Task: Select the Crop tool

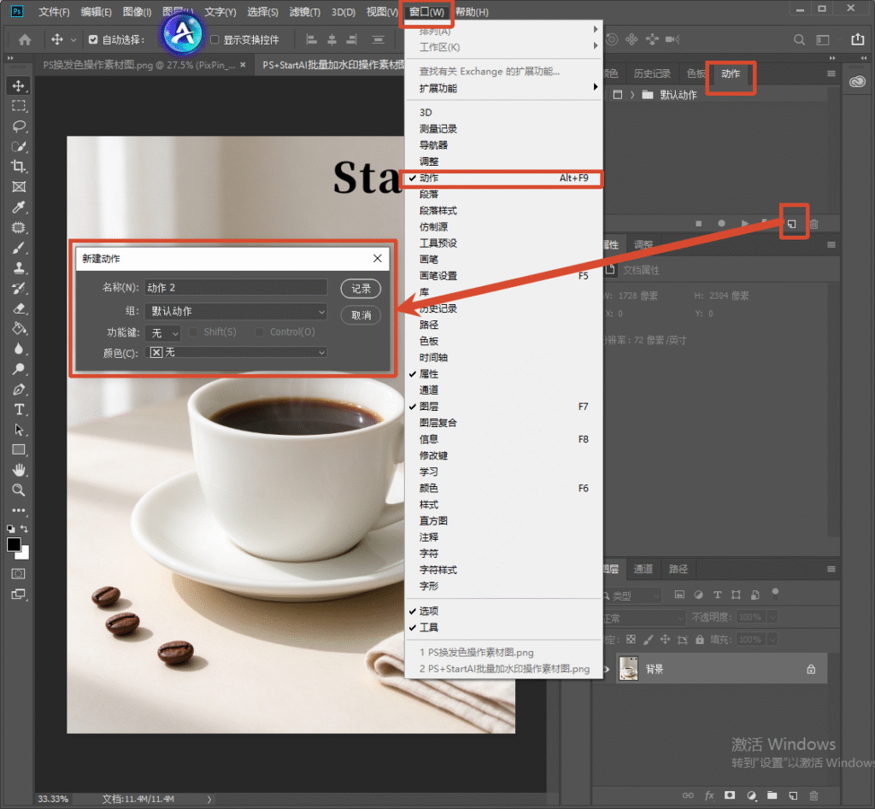Action: [19, 167]
